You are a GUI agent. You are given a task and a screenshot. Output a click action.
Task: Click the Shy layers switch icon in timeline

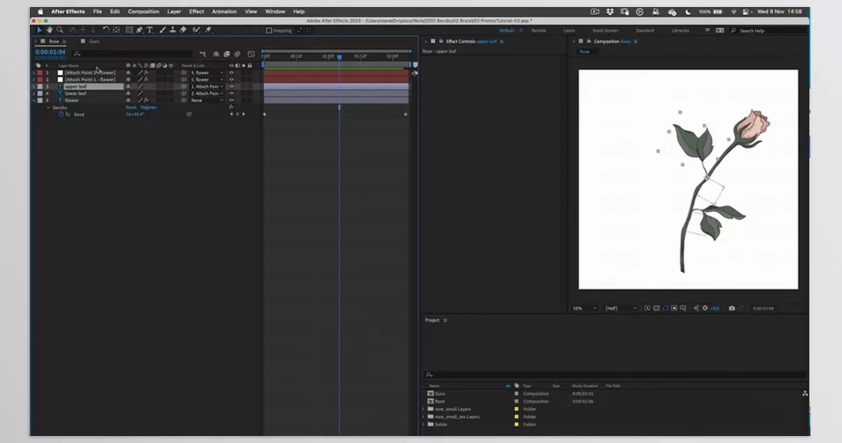click(x=216, y=54)
